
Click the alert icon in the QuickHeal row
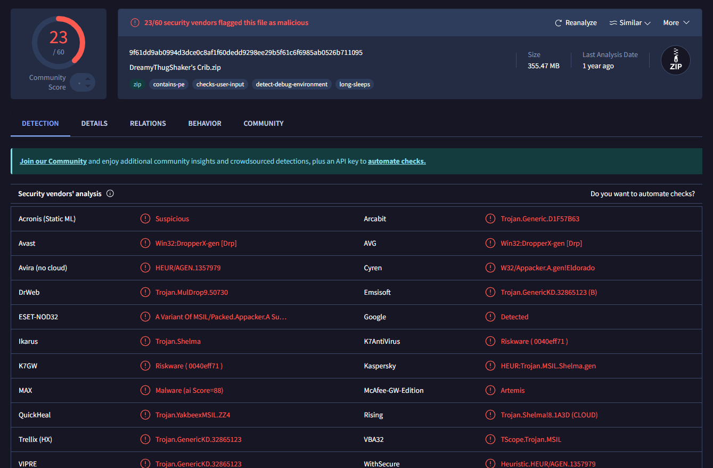point(145,415)
